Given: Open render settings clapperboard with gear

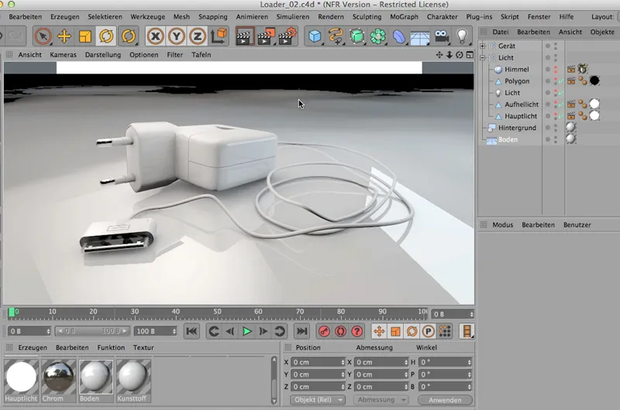Looking at the screenshot, I should [x=288, y=36].
